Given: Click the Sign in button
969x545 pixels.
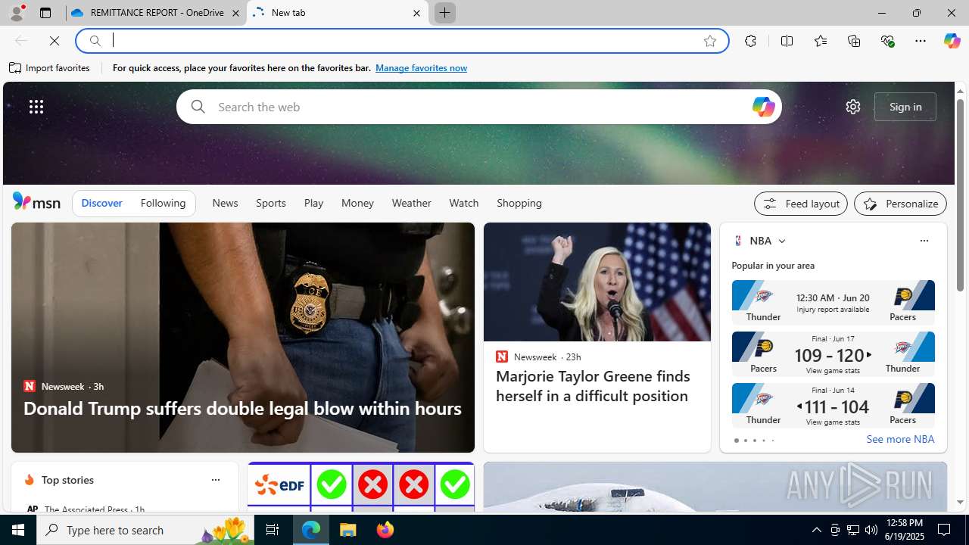Looking at the screenshot, I should [x=905, y=107].
